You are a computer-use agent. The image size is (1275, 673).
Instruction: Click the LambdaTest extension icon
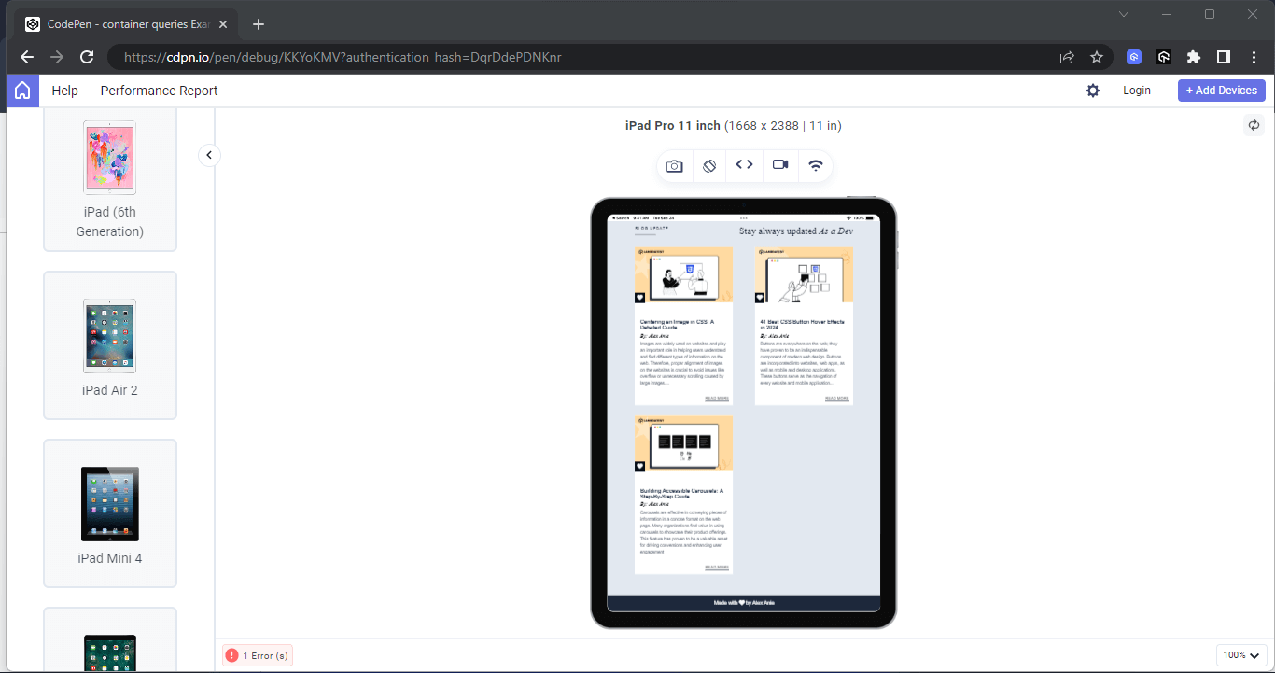pyautogui.click(x=1133, y=57)
